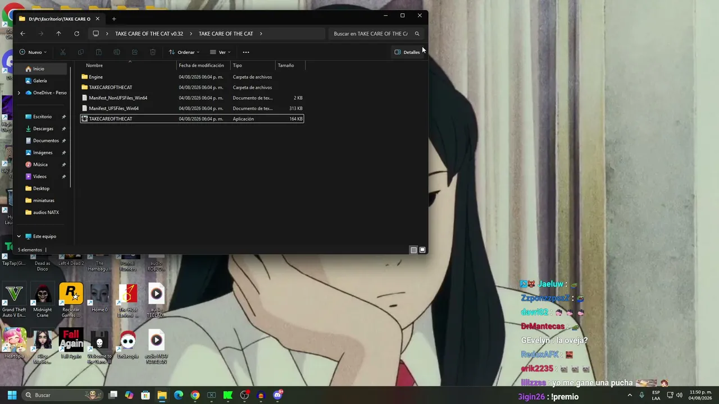
Task: Expand chevron after TAKE CARE OF THE CAT v0.32
Action: point(191,34)
